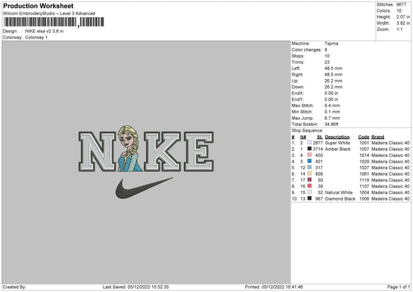Select the Machine value 'Tajima'
The height and width of the screenshot is (292, 413).
click(x=331, y=43)
